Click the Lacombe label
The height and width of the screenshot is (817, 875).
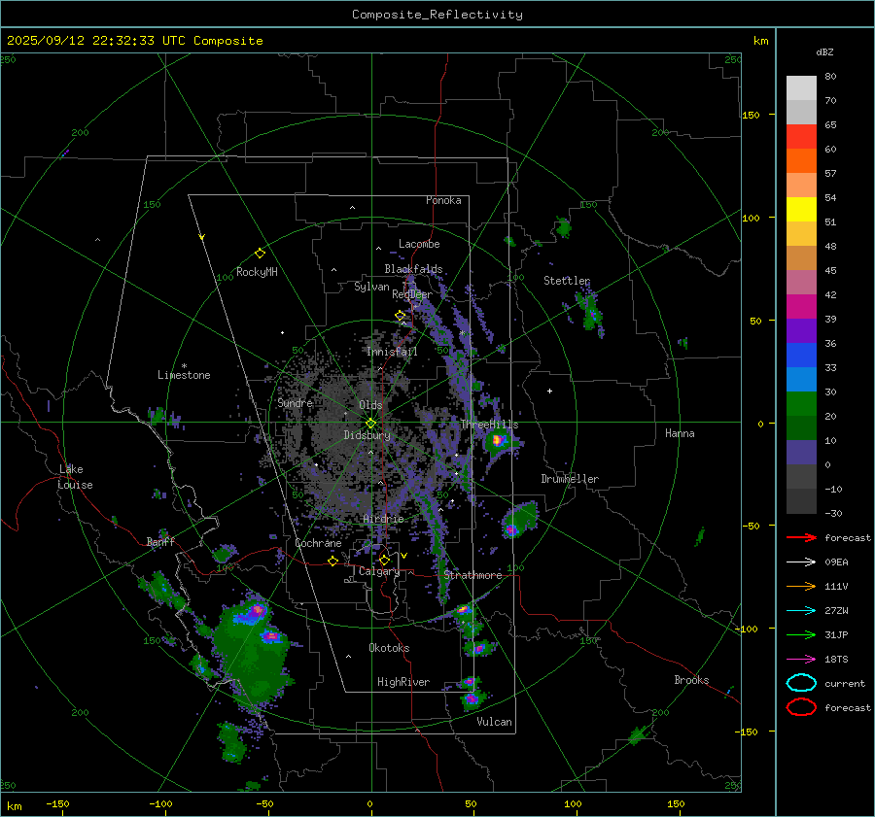(419, 244)
